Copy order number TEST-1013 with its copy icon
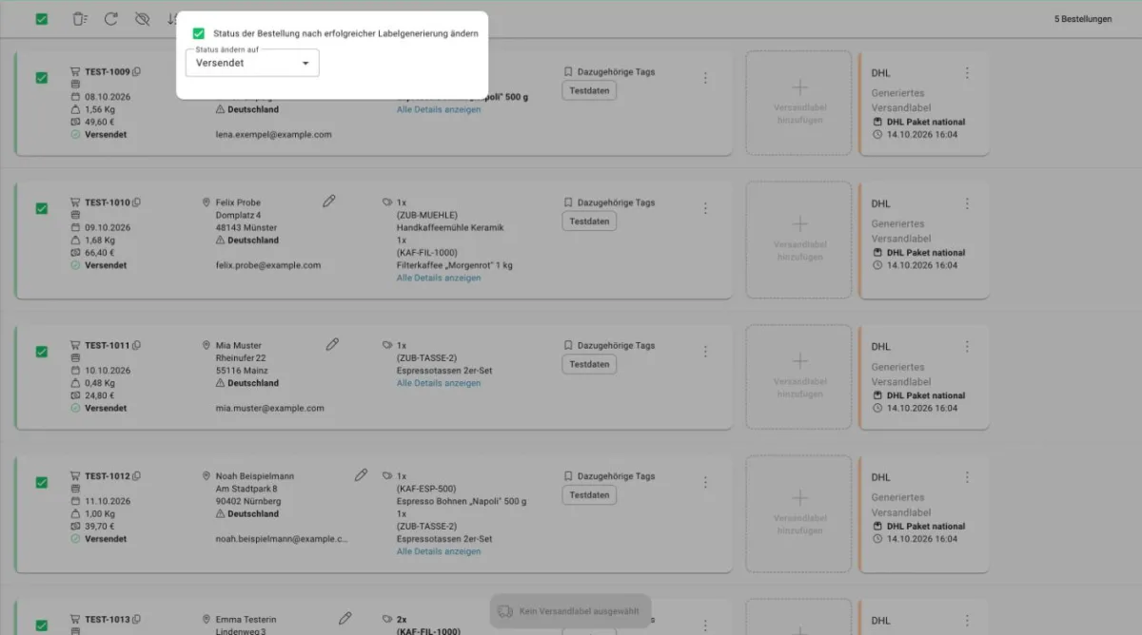The image size is (1142, 635). coord(137,620)
